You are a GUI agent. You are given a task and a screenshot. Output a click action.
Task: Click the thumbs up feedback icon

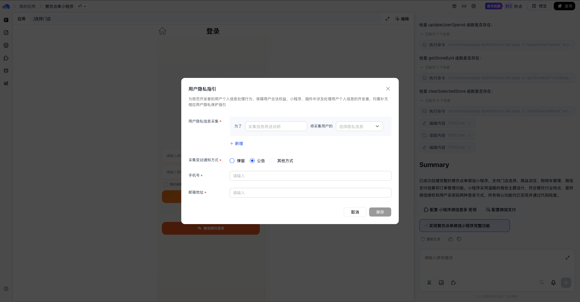click(451, 239)
